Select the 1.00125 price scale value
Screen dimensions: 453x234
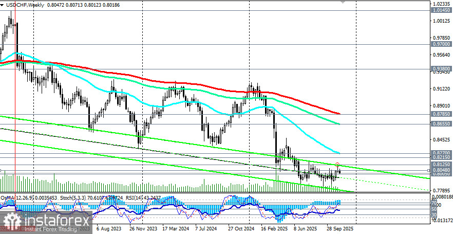click(x=442, y=21)
